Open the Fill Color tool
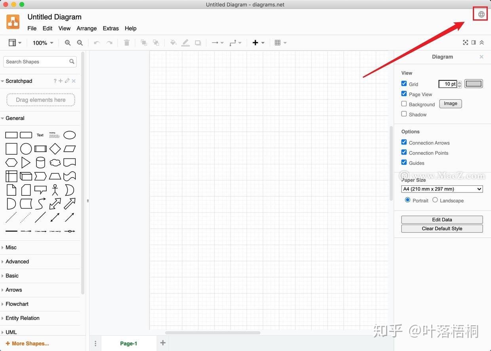Screen dimensions: 491x351 173,42
